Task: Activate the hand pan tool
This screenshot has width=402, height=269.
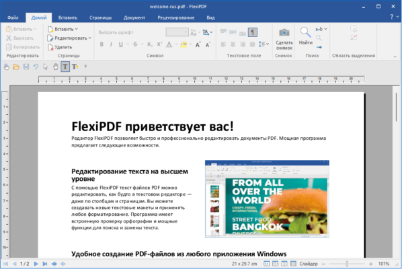Action: 55,67
